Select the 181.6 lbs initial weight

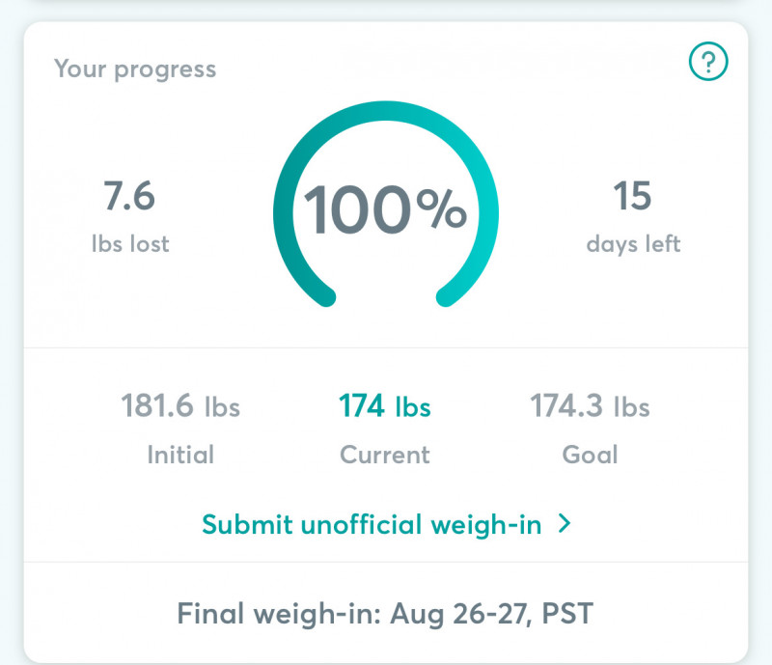[180, 406]
